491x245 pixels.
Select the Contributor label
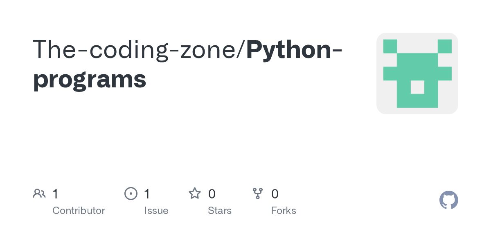tap(79, 211)
